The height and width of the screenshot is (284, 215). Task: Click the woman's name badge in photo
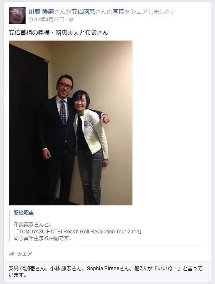(87, 125)
